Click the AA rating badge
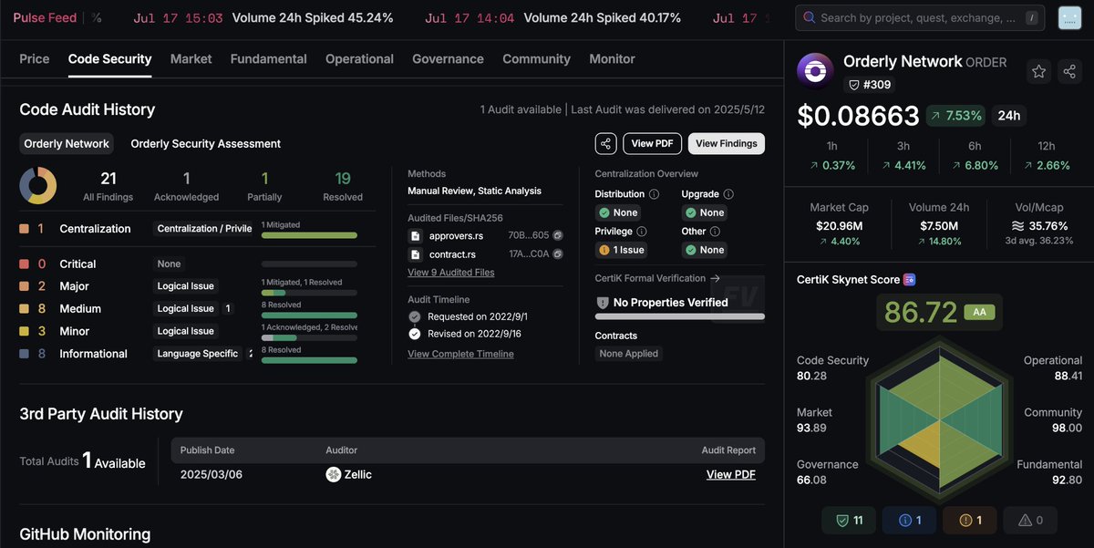This screenshot has width=1094, height=548. tap(980, 312)
